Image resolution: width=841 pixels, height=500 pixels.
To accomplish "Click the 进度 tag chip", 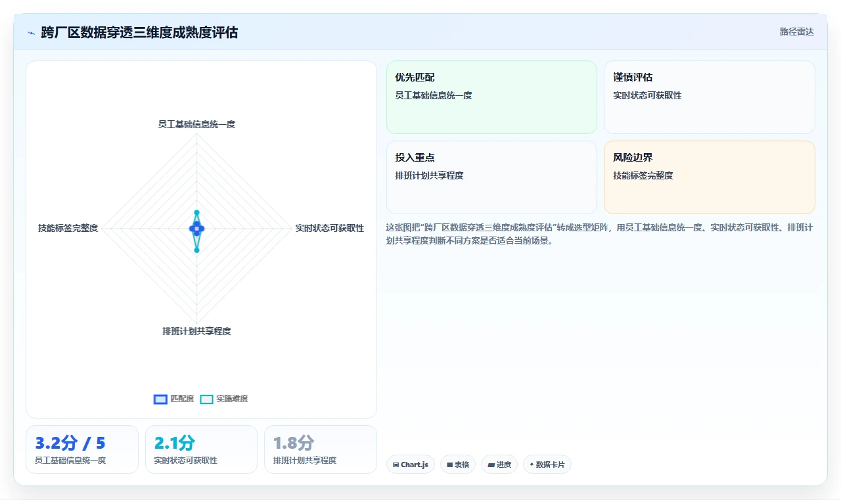I will point(499,465).
